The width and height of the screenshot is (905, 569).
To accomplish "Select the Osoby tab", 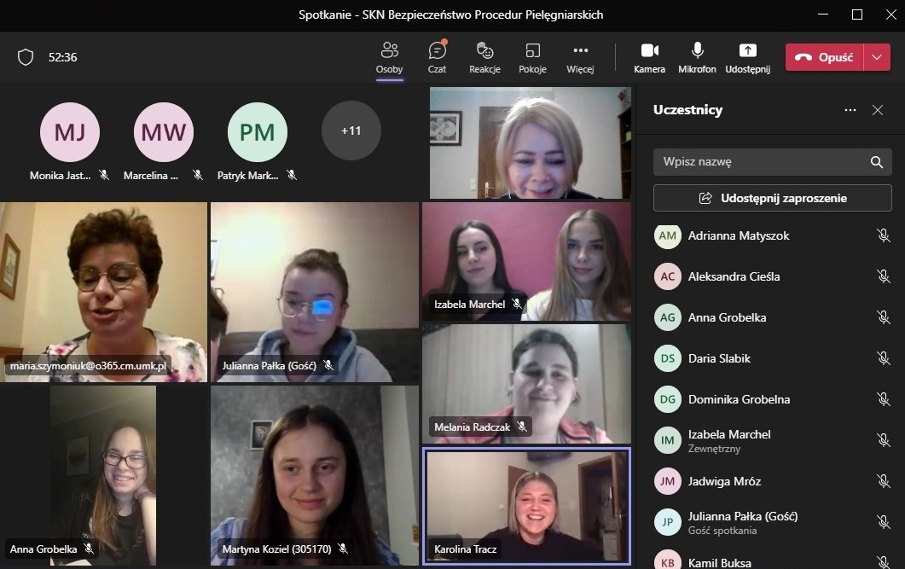I will tap(389, 57).
